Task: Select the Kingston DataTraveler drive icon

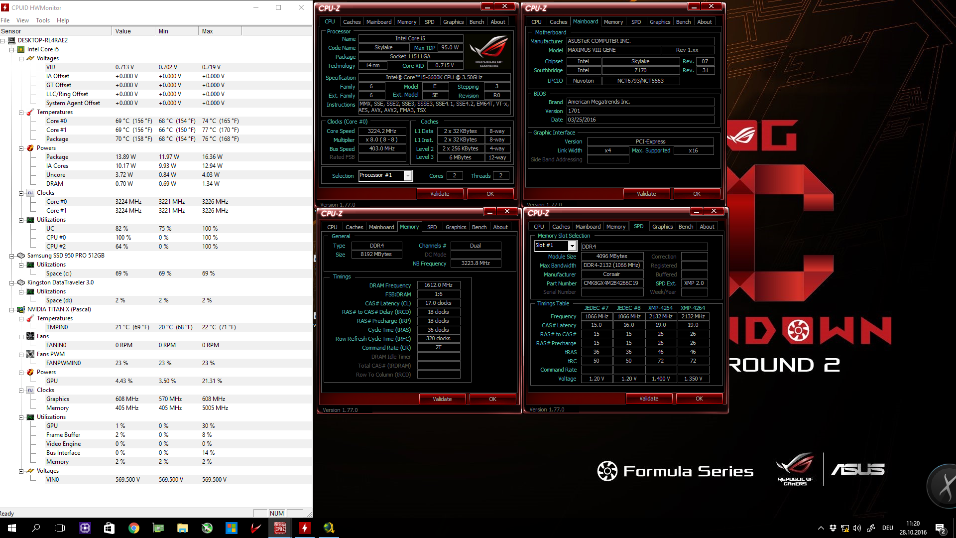Action: tap(21, 282)
